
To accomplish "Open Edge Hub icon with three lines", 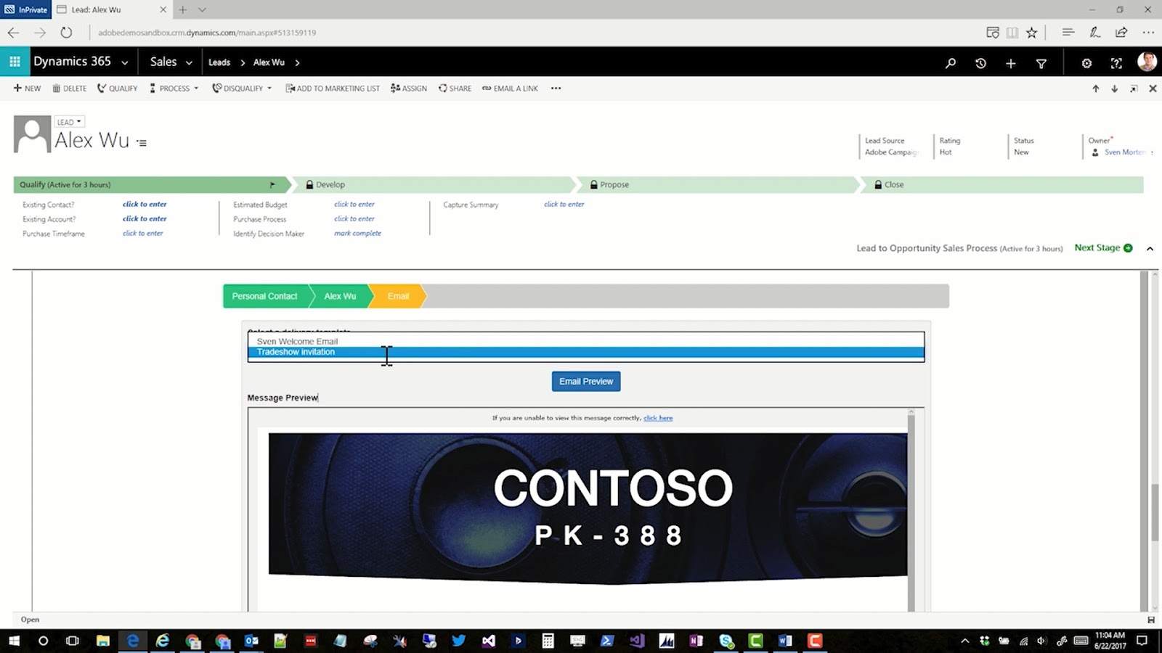I will pyautogui.click(x=1068, y=33).
